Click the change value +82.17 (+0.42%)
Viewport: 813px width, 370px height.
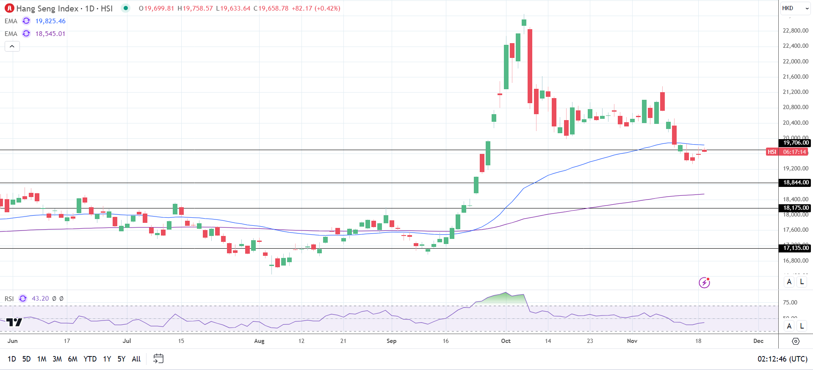click(316, 8)
